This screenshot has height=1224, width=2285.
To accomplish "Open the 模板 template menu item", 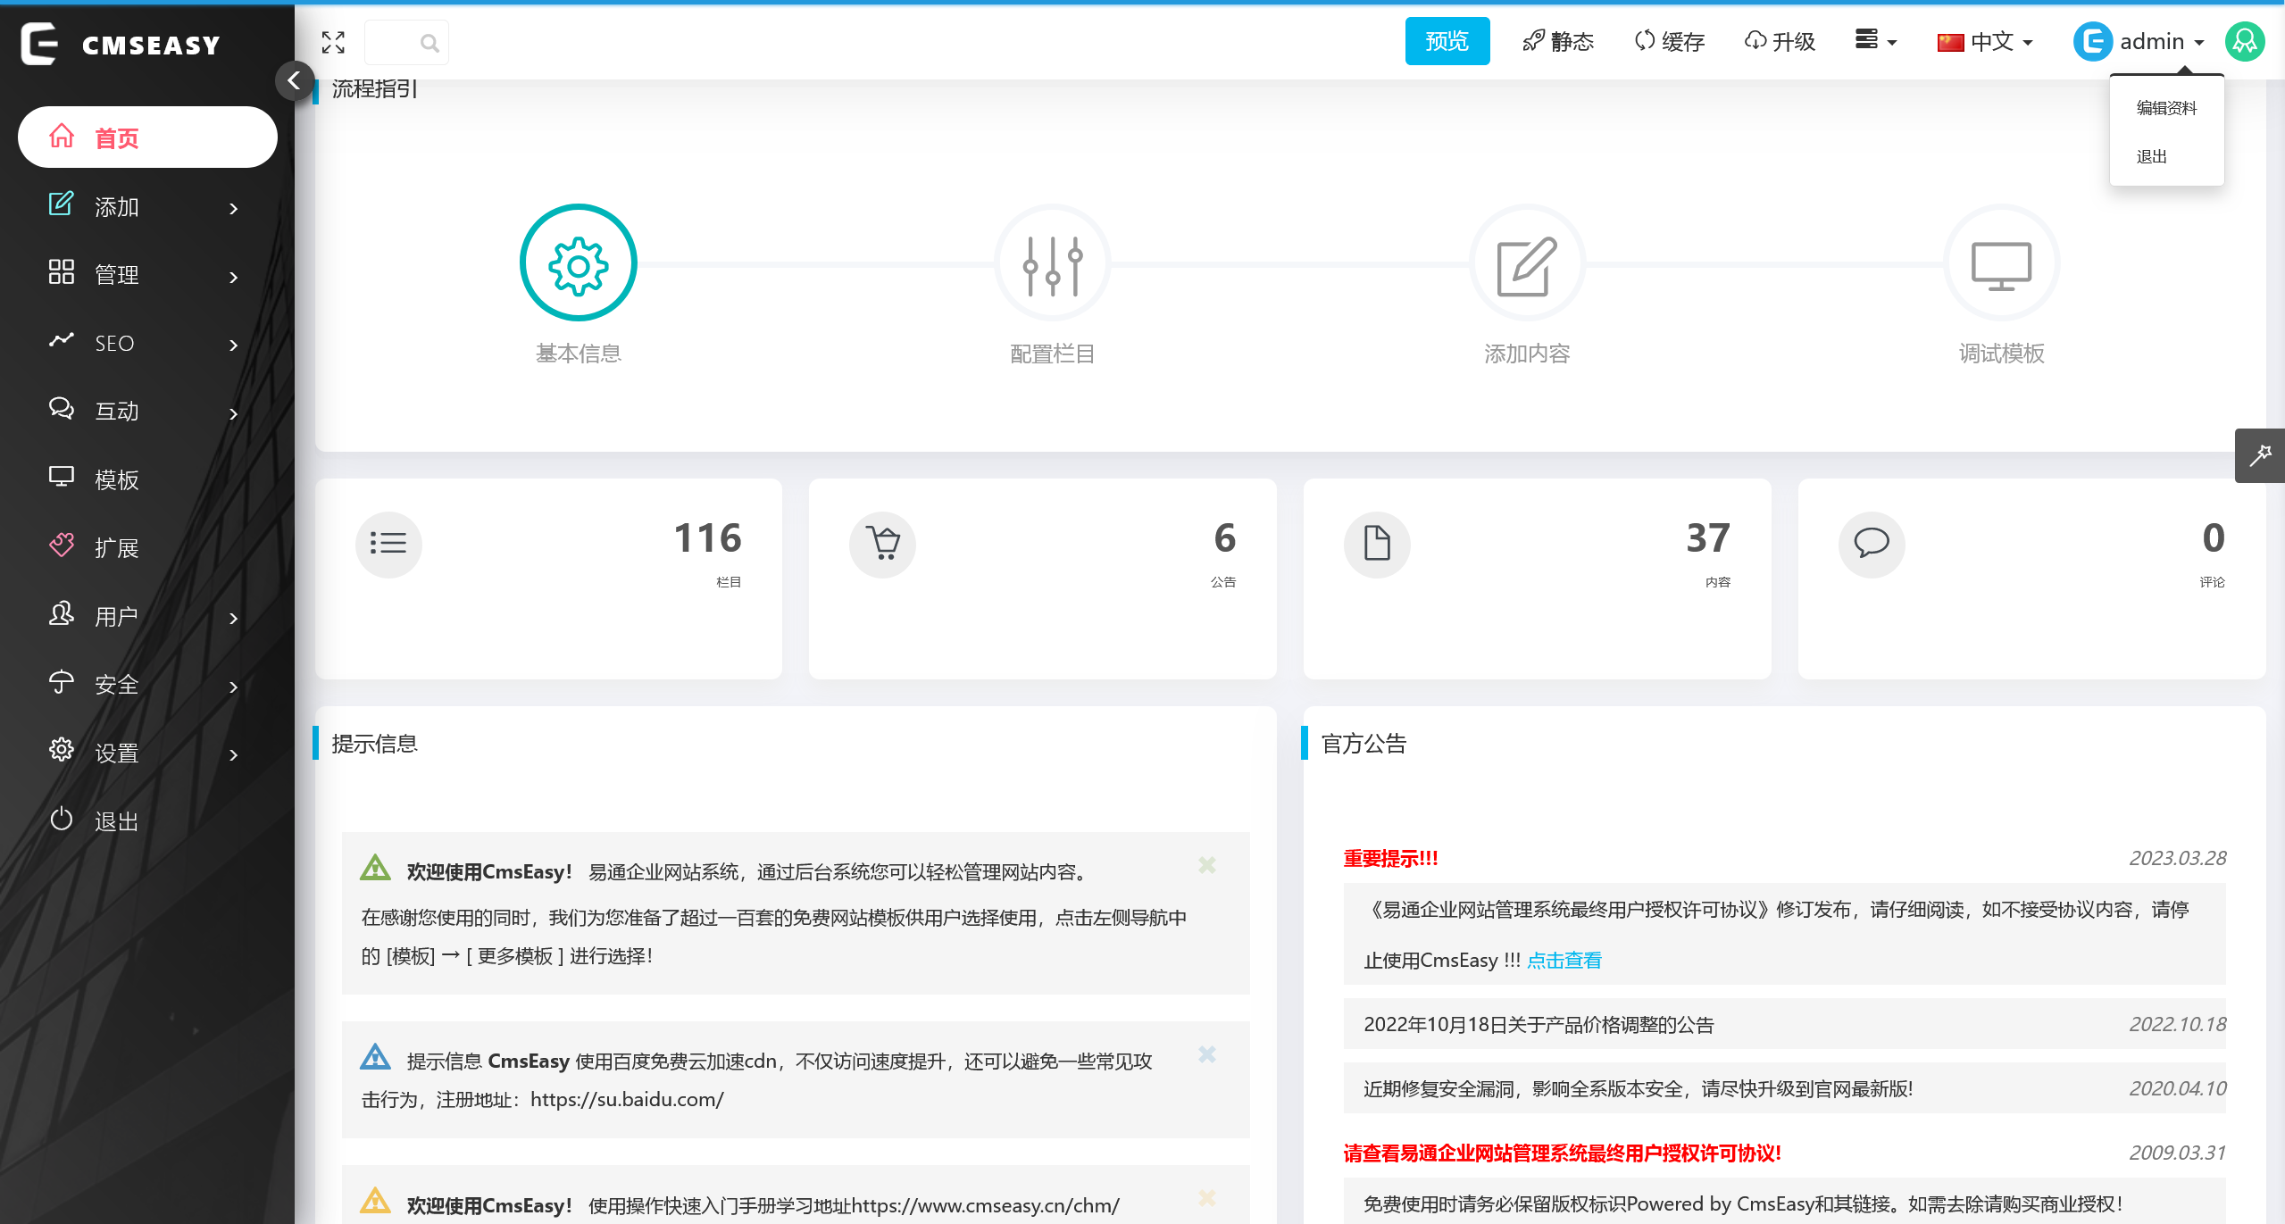I will (x=147, y=480).
